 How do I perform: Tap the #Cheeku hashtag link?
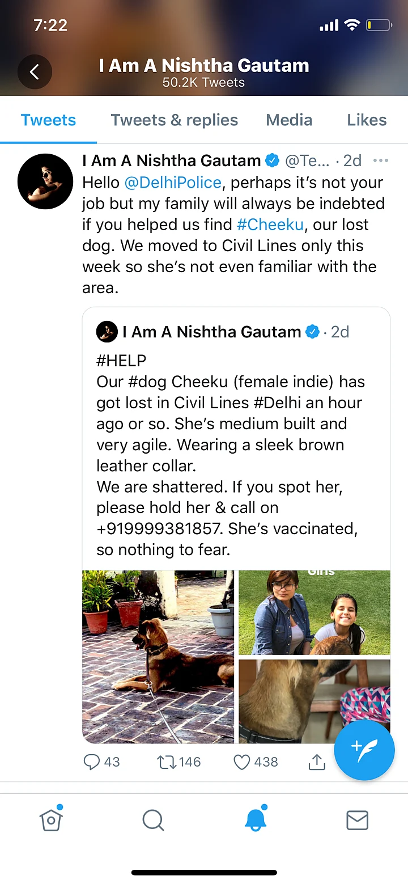270,225
